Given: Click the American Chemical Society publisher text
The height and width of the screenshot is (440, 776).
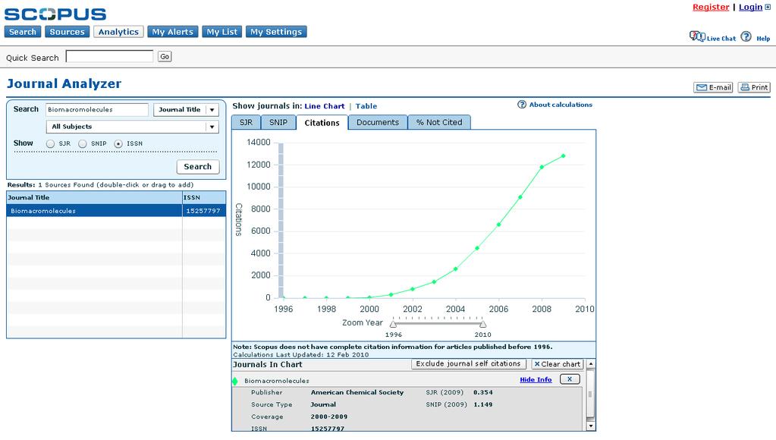Looking at the screenshot, I should [357, 392].
